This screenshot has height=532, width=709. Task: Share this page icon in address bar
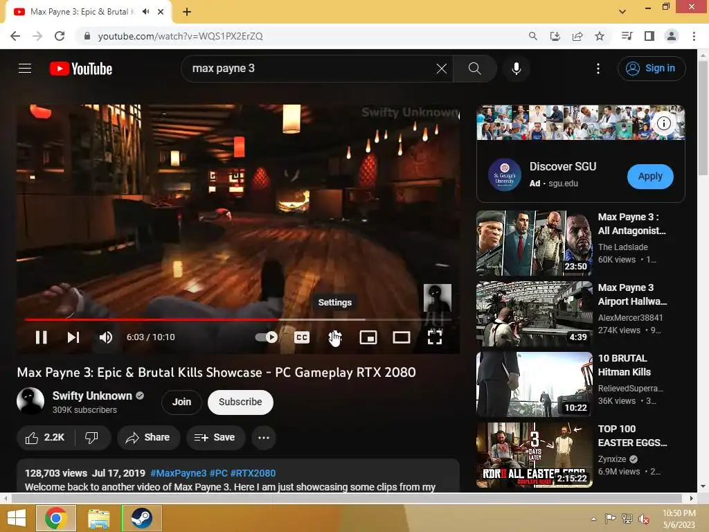577,36
